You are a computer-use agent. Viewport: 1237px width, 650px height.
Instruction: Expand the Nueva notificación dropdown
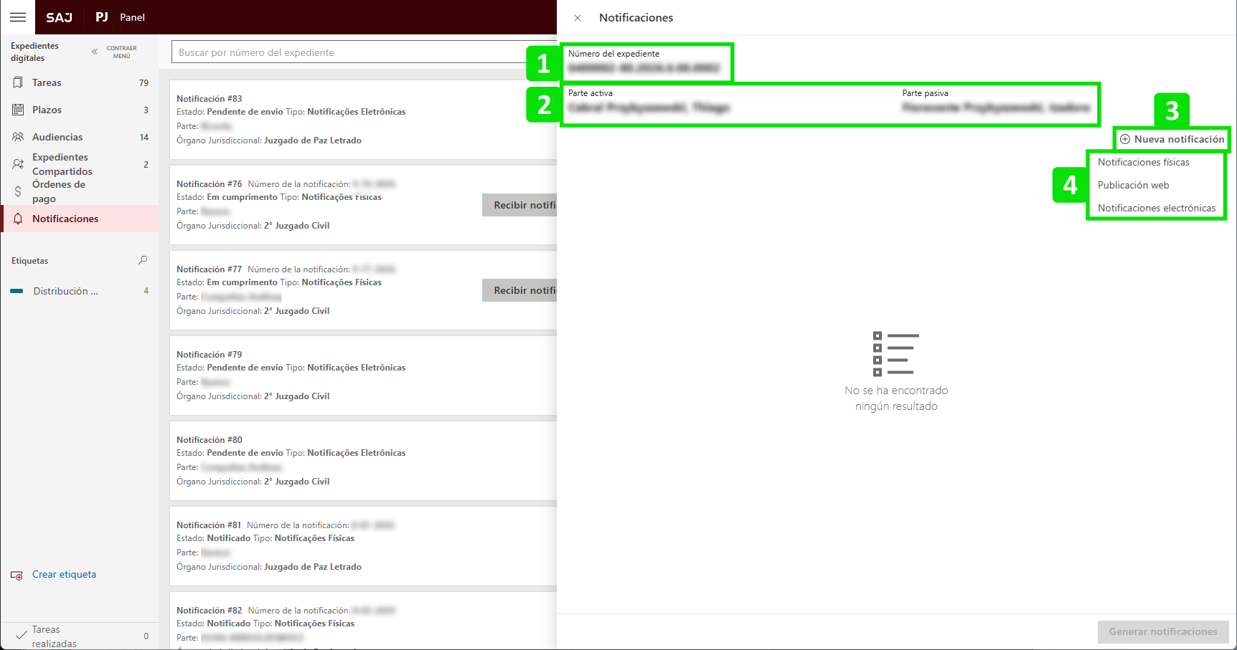(x=1172, y=139)
